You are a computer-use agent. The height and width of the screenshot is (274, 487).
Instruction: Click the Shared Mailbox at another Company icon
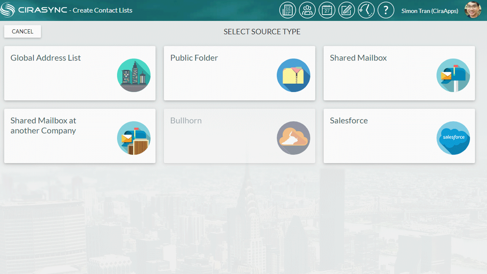[x=134, y=138]
